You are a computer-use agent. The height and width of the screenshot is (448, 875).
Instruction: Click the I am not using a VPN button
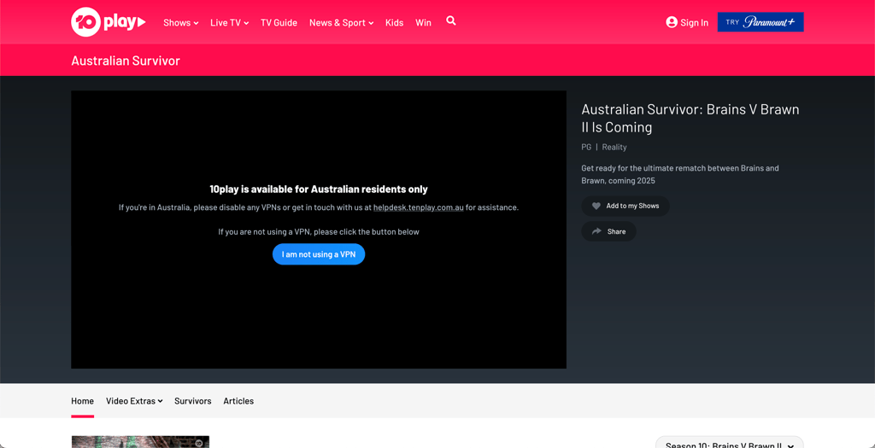click(319, 254)
